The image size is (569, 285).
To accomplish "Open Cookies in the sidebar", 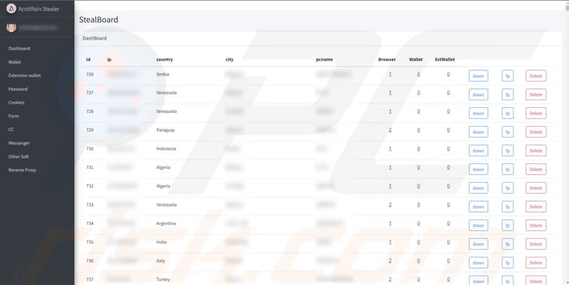I will pos(17,103).
